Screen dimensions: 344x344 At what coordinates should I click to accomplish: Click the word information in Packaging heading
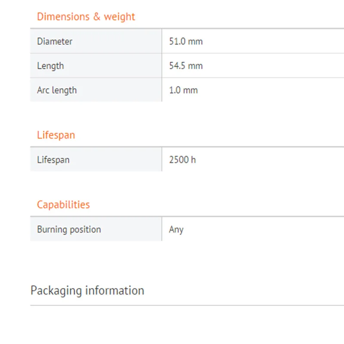(x=115, y=291)
